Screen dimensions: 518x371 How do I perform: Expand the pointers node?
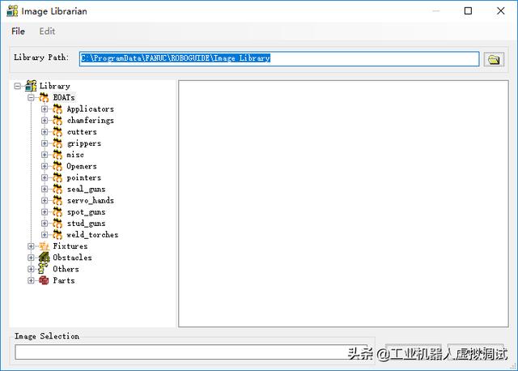click(45, 177)
